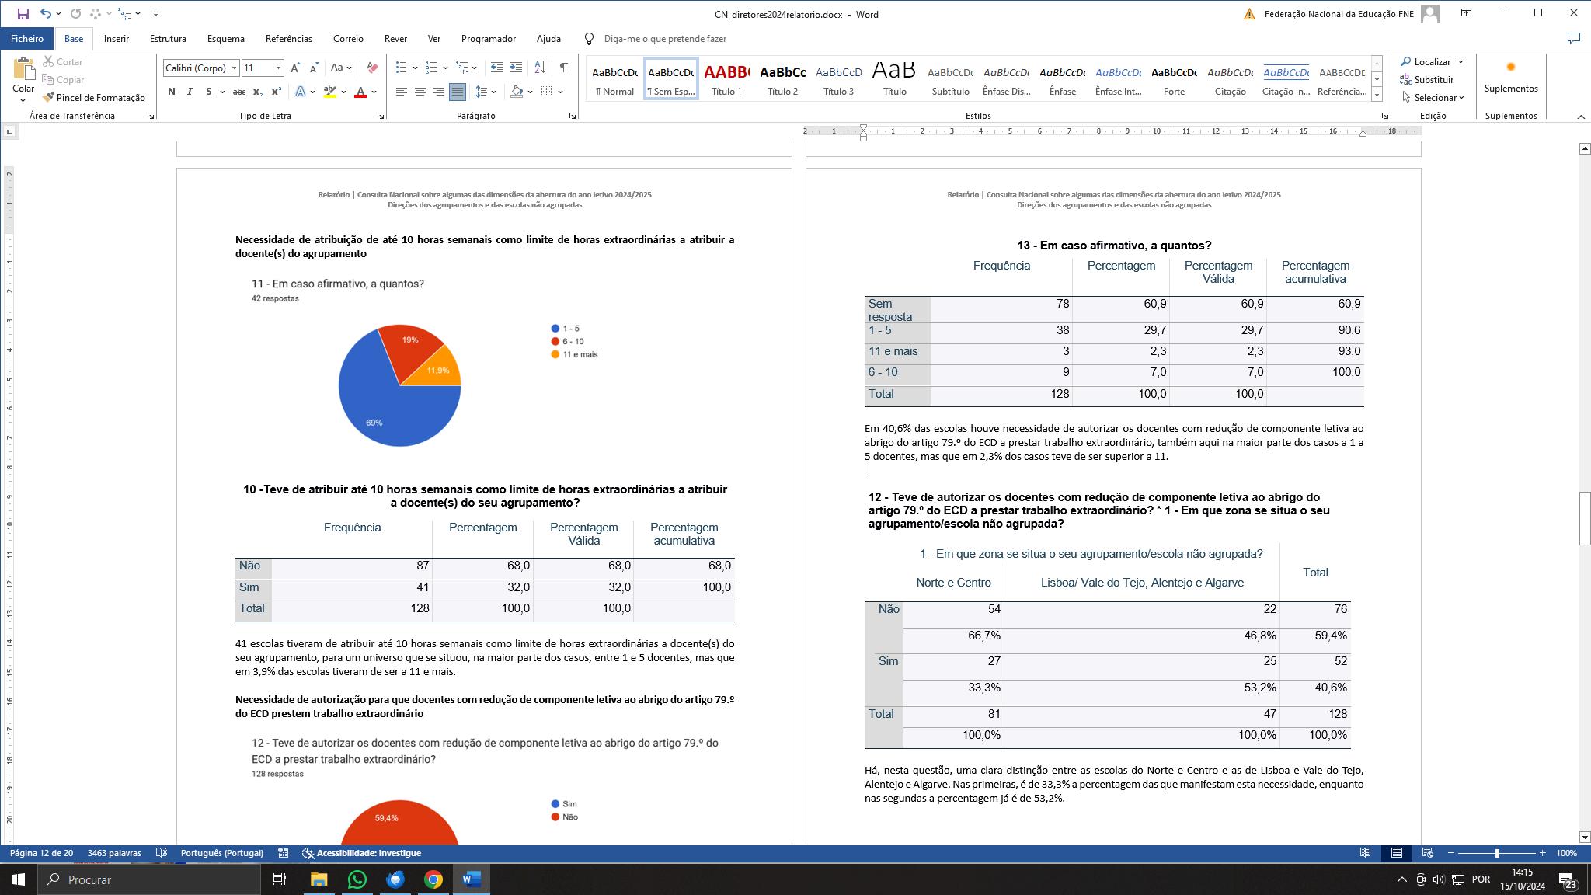This screenshot has width=1591, height=895.
Task: Clear all formatting with the eraser icon
Action: coord(372,68)
